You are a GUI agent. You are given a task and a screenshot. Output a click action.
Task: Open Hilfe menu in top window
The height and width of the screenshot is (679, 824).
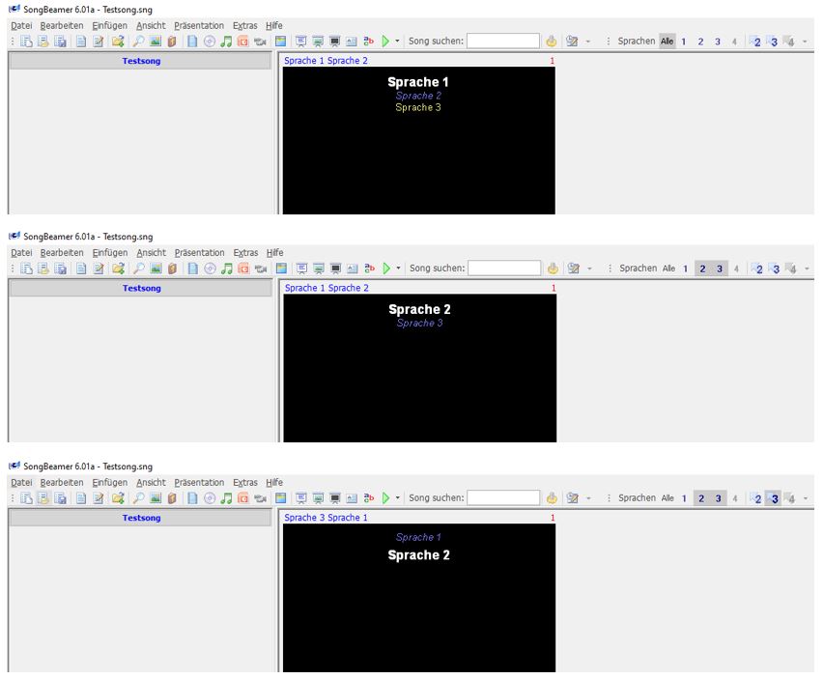(x=274, y=25)
